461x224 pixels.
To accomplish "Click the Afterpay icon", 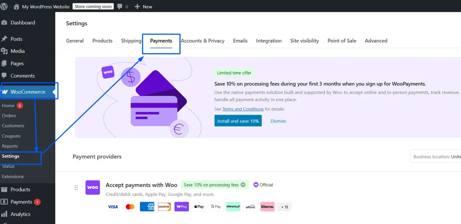I will click(x=233, y=207).
